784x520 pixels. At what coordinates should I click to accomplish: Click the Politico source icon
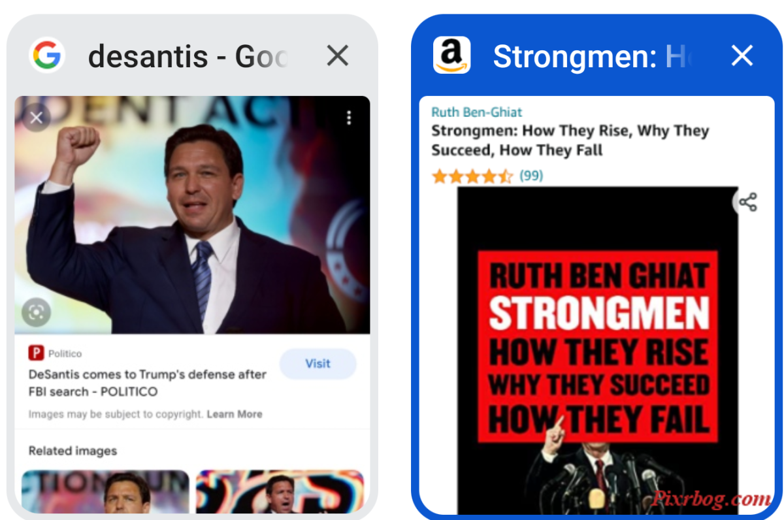(x=36, y=353)
